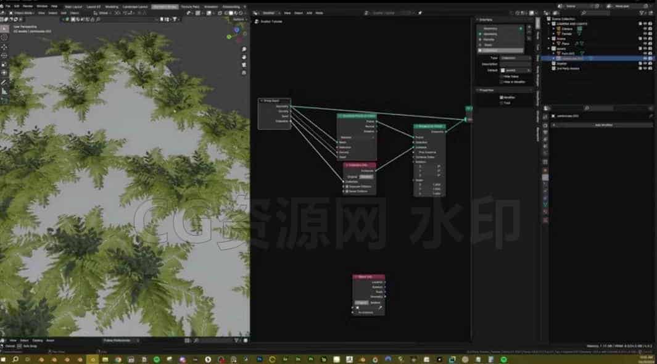The width and height of the screenshot is (657, 364).
Task: Select the Move tool in viewport toolbar
Action: pyautogui.click(x=4, y=46)
